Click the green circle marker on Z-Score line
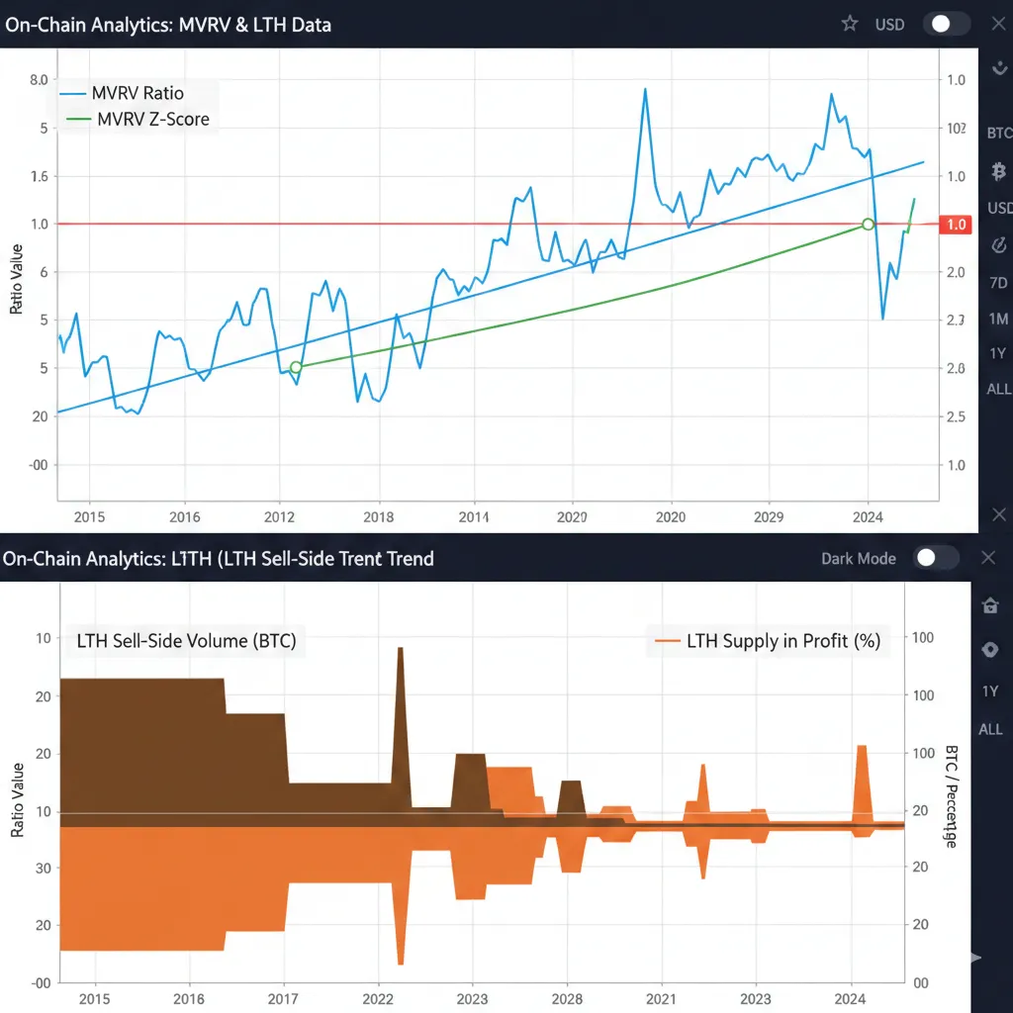The image size is (1013, 1013). (x=870, y=225)
